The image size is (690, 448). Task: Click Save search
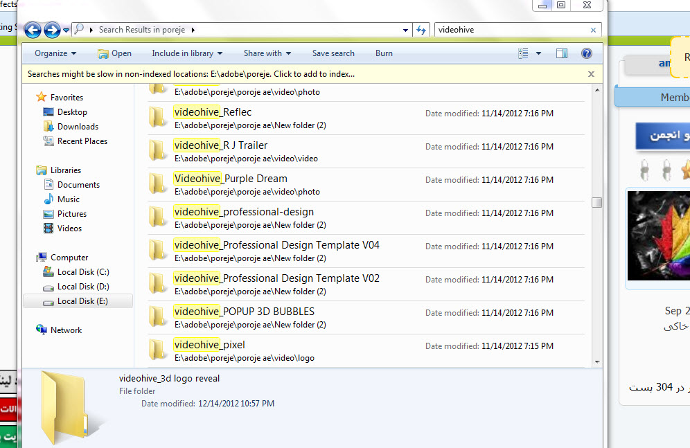[x=333, y=53]
